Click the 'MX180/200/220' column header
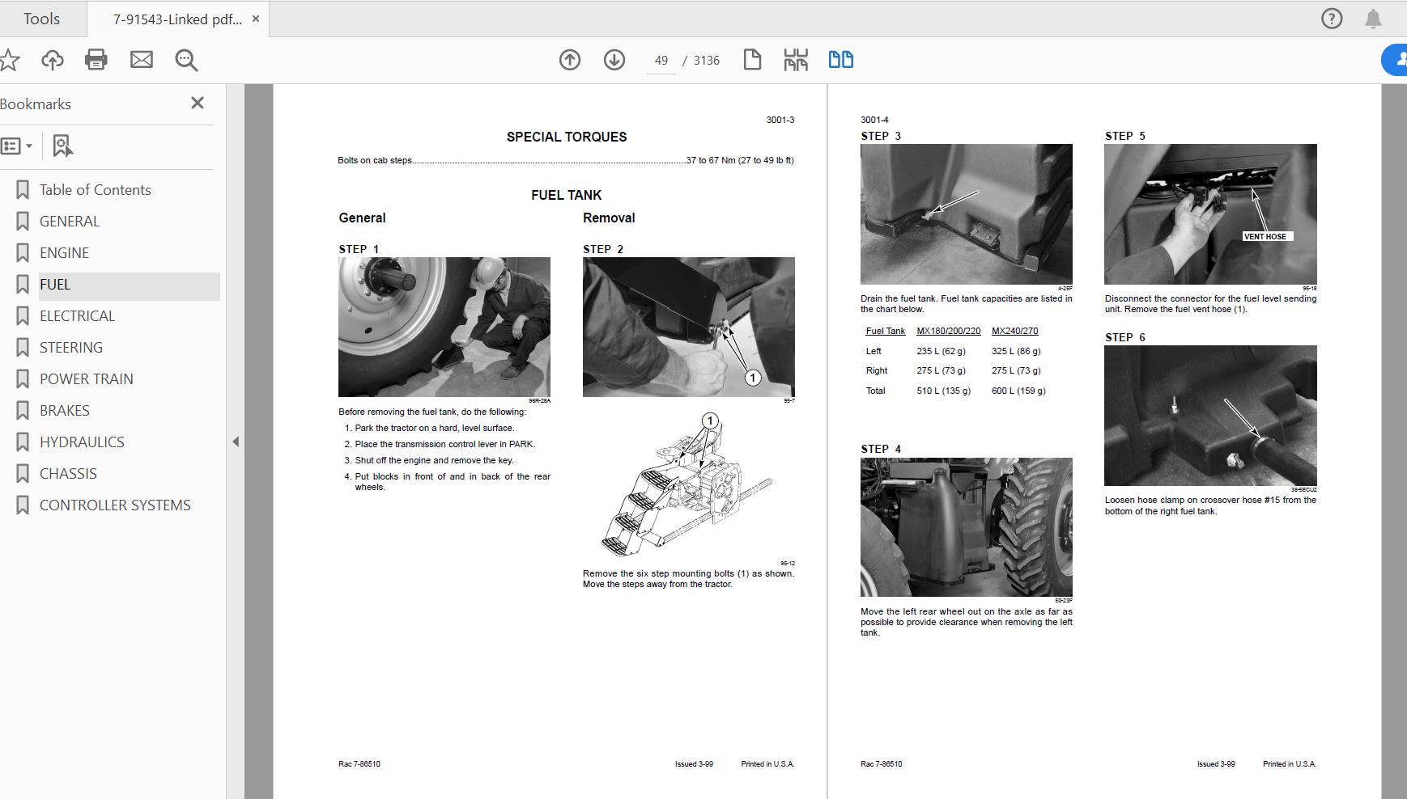Screen dimensions: 1407x799 [949, 332]
